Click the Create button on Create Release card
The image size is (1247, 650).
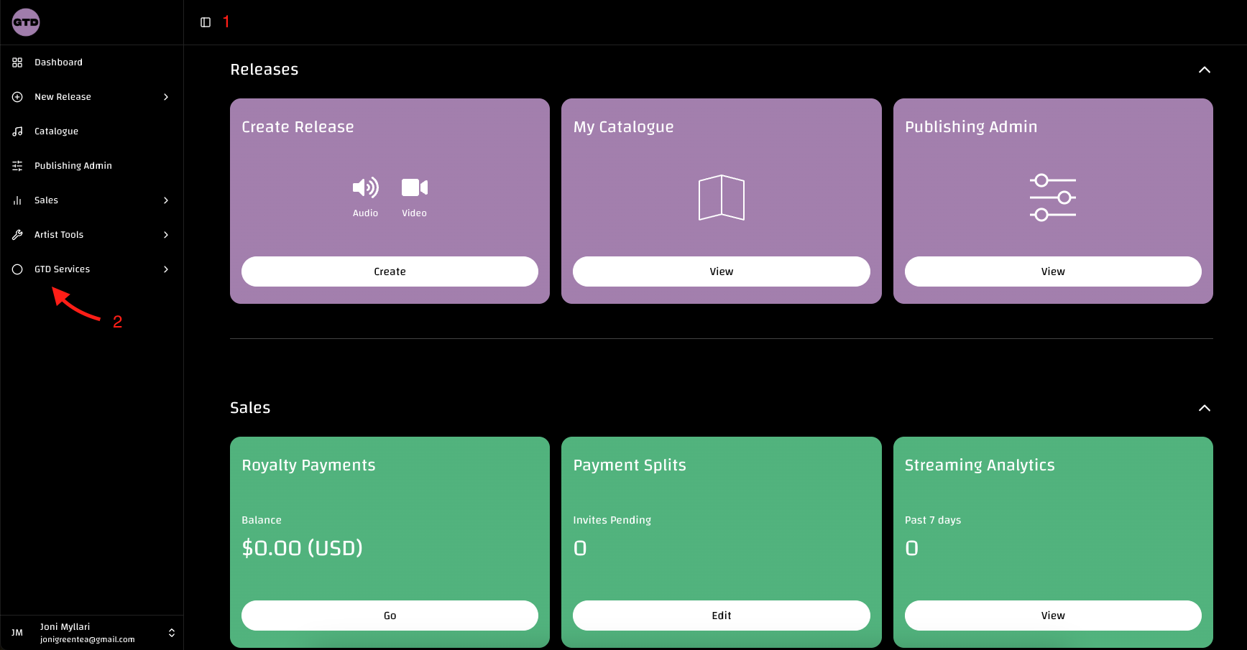(x=390, y=271)
